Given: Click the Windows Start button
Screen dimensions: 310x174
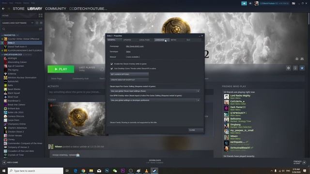Looking at the screenshot, I should (4, 171).
